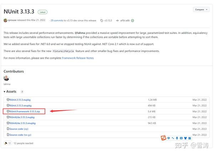Click the Sogou input method logo
The image size is (214, 154).
[163, 138]
